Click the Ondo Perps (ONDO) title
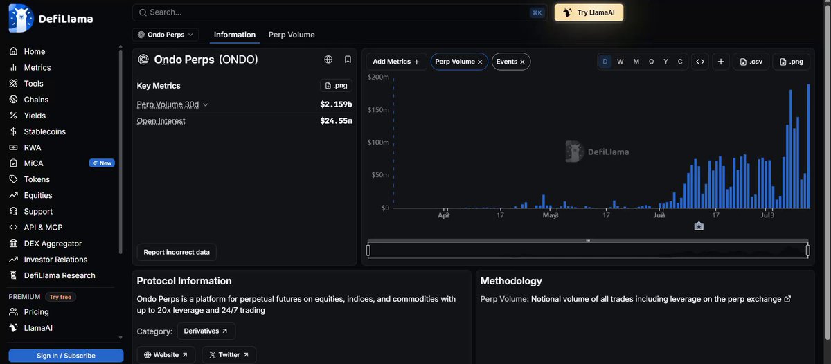Viewport: 831px width, 364px height. tap(206, 60)
